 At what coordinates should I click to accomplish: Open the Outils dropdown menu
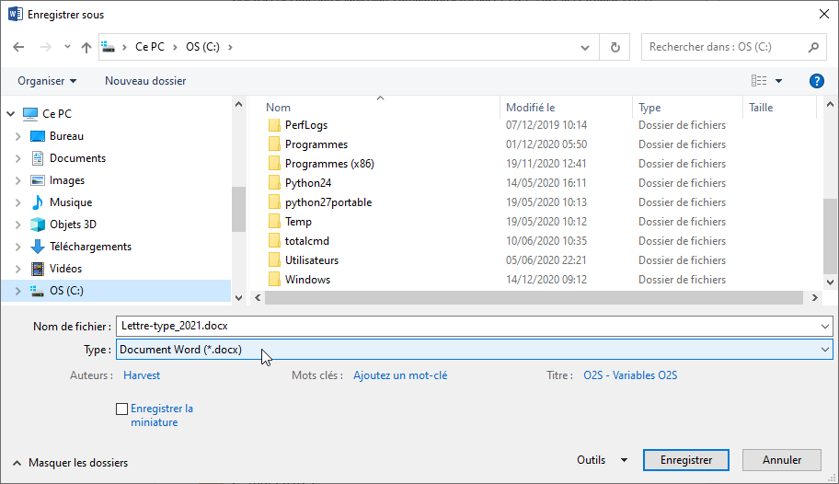coord(602,460)
